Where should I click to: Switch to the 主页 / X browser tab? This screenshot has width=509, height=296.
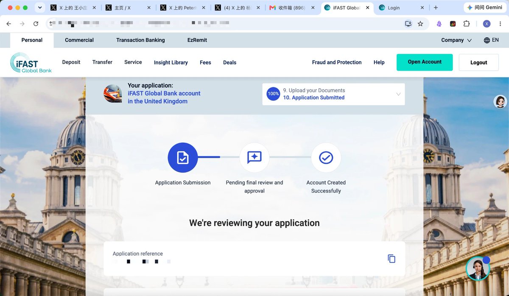[129, 8]
